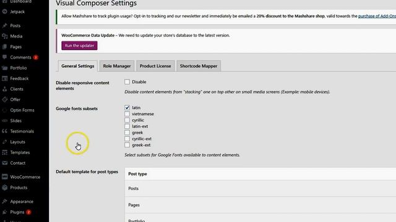The width and height of the screenshot is (396, 222).
Task: Click the Post type column header
Action: (137, 174)
